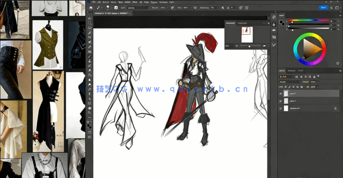Viewport: 343px width, 178px height.
Task: Open the Window menu
Action: [x=163, y=2]
